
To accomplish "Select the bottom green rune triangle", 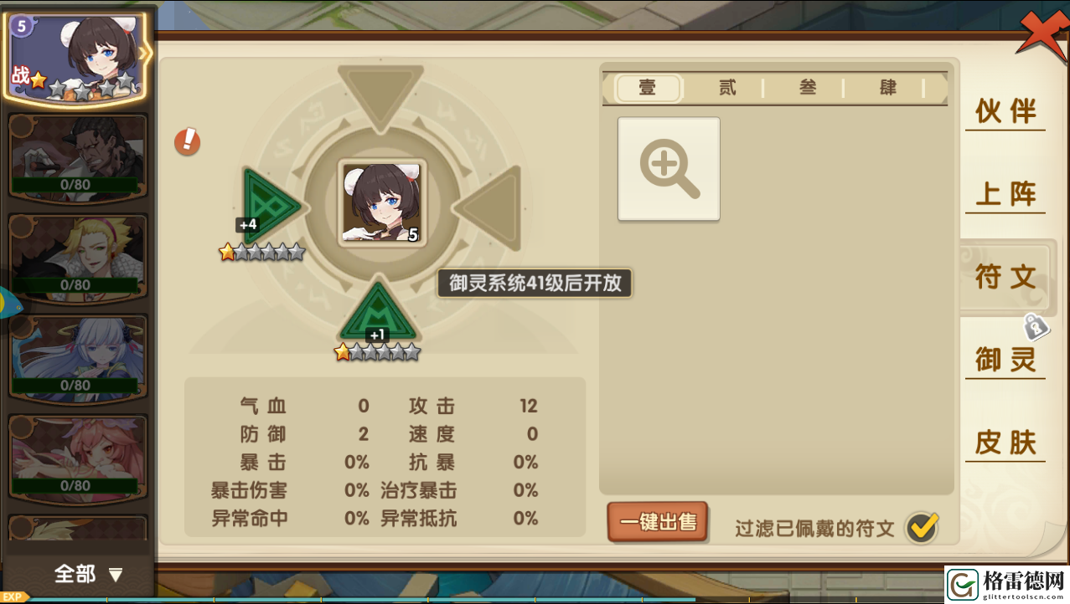I will click(379, 311).
